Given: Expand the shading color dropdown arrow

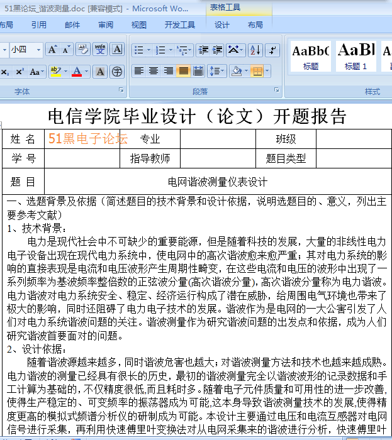Looking at the screenshot, I should pyautogui.click(x=246, y=71).
